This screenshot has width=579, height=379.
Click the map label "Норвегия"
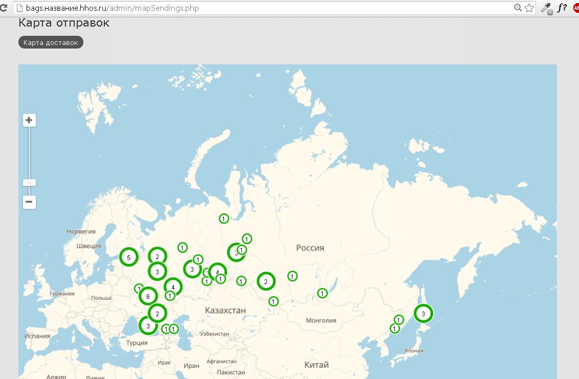(81, 231)
